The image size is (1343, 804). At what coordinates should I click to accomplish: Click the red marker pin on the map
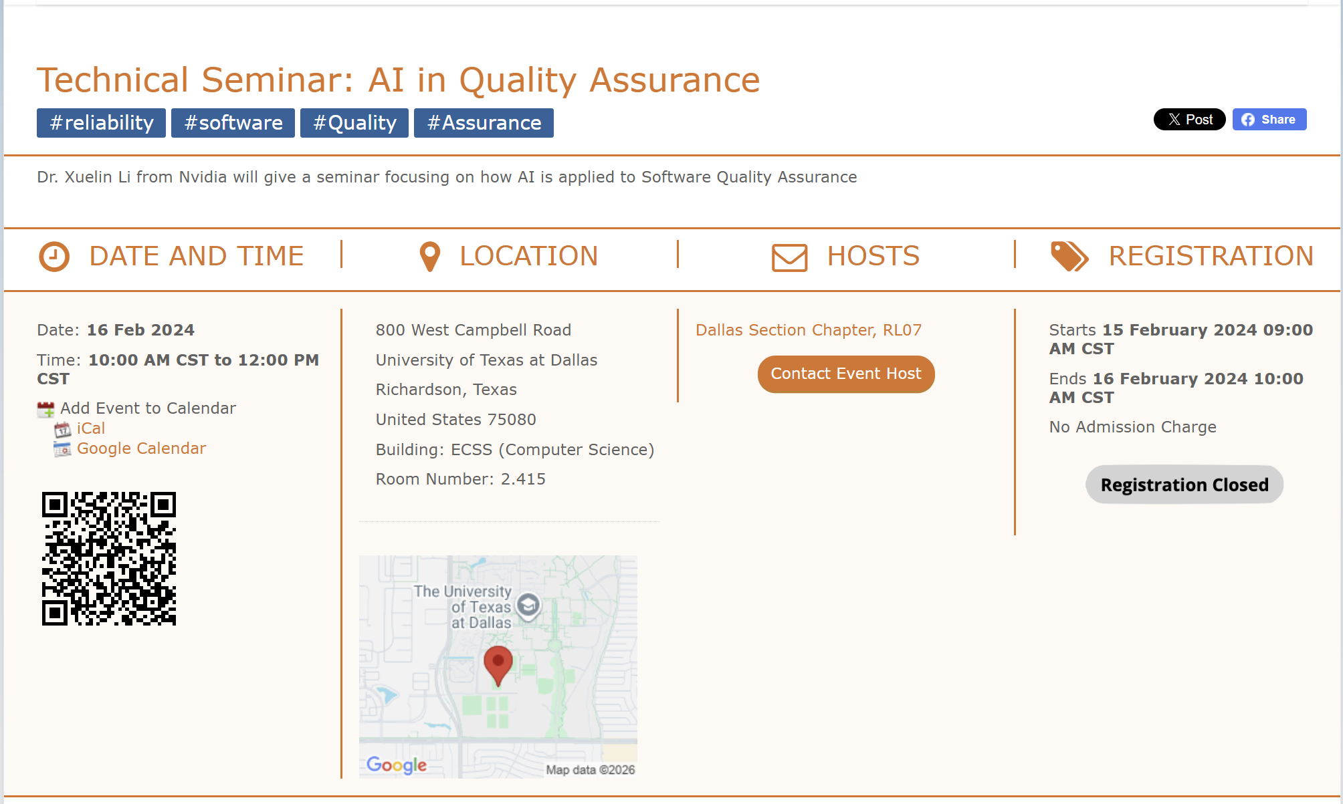point(498,666)
